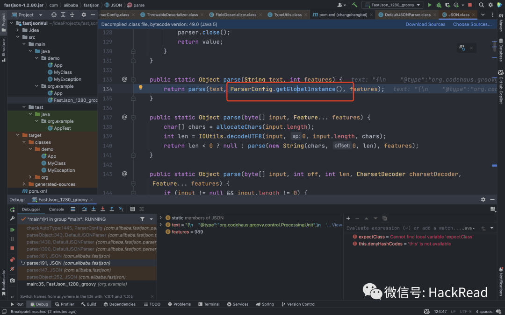The height and width of the screenshot is (315, 505).
Task: Filter frames using funnel icon
Action: [x=142, y=219]
